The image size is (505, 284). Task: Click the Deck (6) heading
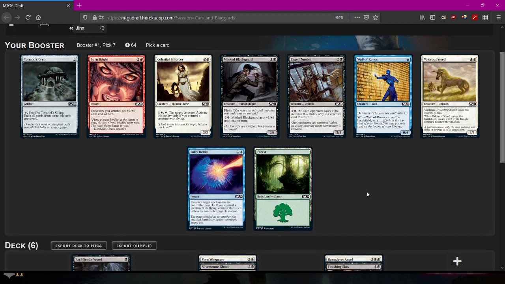pyautogui.click(x=21, y=245)
